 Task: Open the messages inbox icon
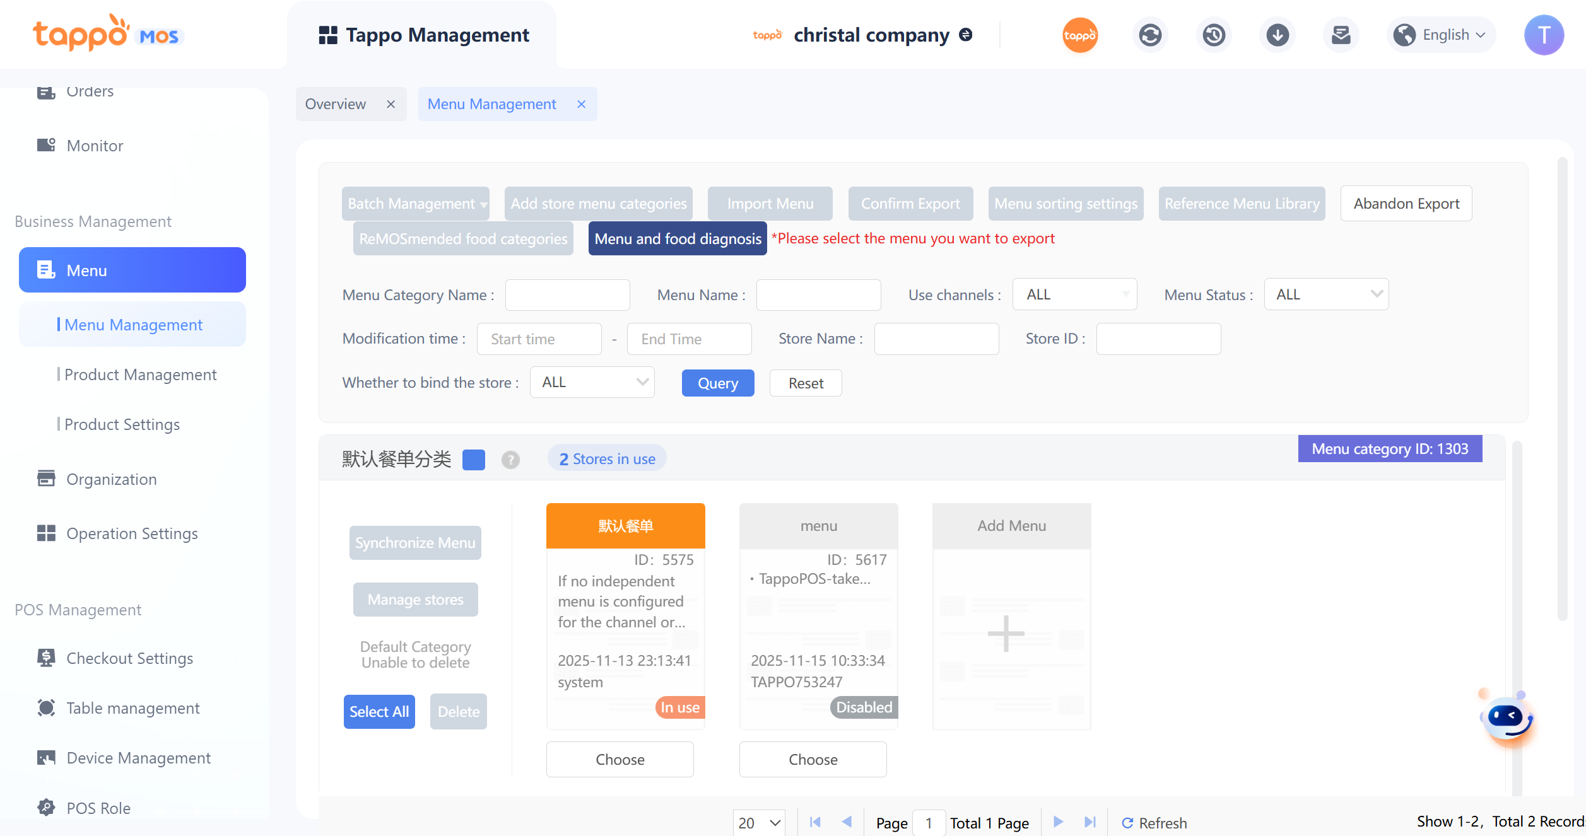coord(1341,35)
